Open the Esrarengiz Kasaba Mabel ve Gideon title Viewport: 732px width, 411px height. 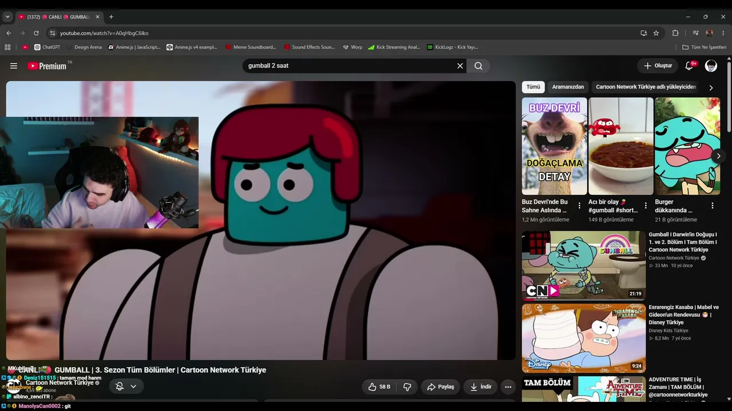pos(683,315)
